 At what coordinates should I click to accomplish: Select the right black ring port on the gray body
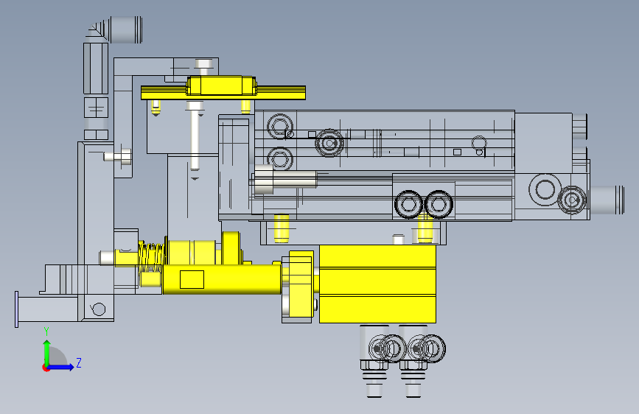(439, 204)
